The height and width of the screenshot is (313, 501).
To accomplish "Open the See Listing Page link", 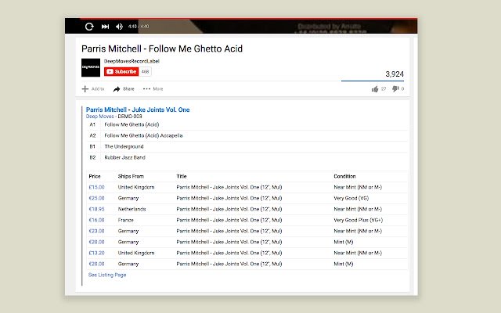I will 107,275.
